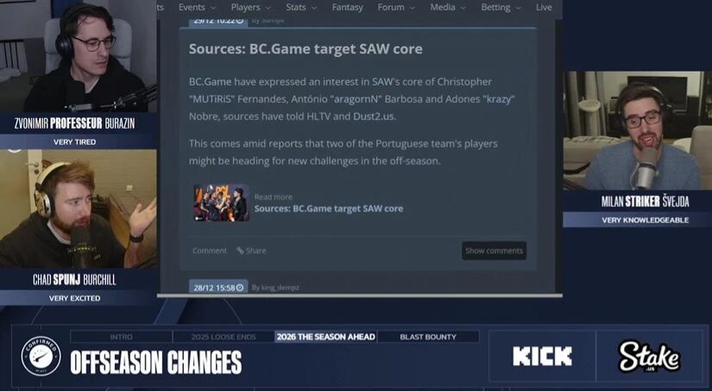Click the Confirmed show logo badge
Screen dimensions: 712x391
tap(41, 356)
